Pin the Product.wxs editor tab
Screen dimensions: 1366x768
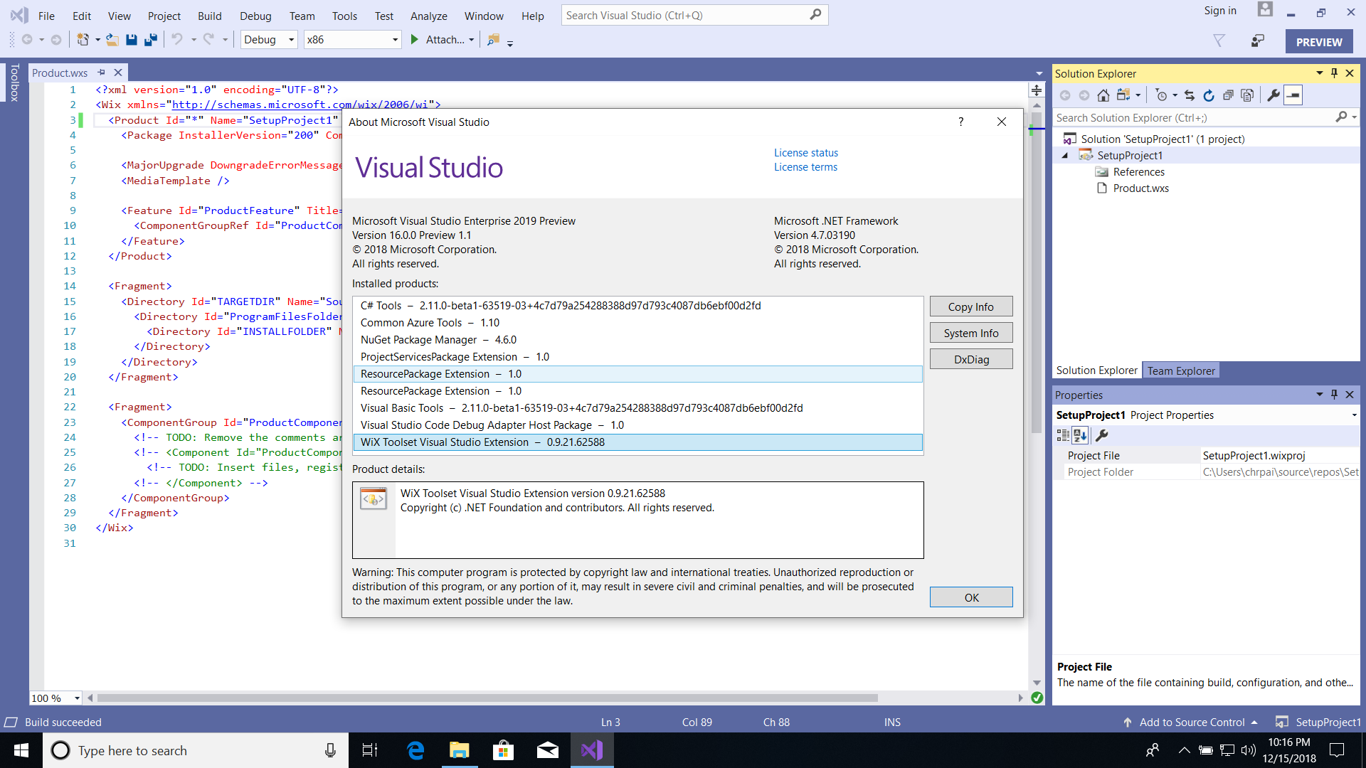[x=101, y=73]
